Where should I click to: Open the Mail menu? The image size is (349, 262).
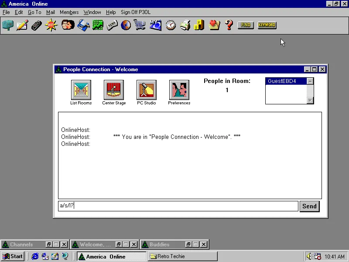pyautogui.click(x=50, y=12)
